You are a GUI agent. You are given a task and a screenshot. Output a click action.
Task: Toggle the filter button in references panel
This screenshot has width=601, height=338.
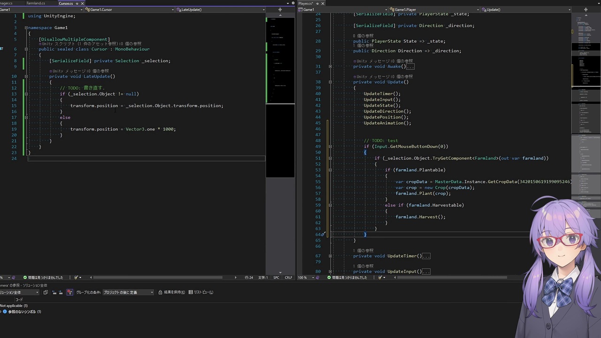coord(69,292)
